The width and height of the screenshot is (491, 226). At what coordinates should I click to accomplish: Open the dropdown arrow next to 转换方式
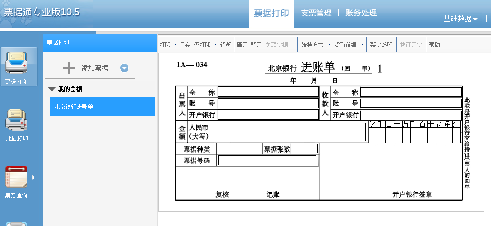pos(329,45)
